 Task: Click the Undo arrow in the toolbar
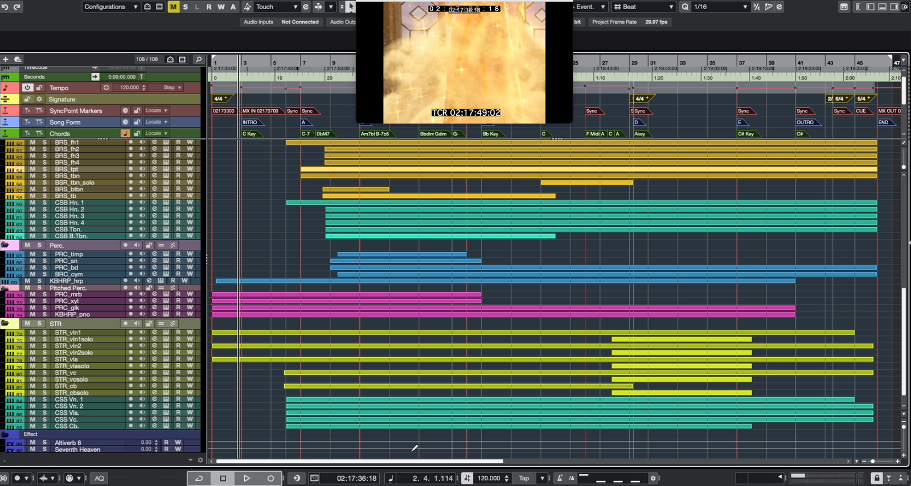coord(5,7)
